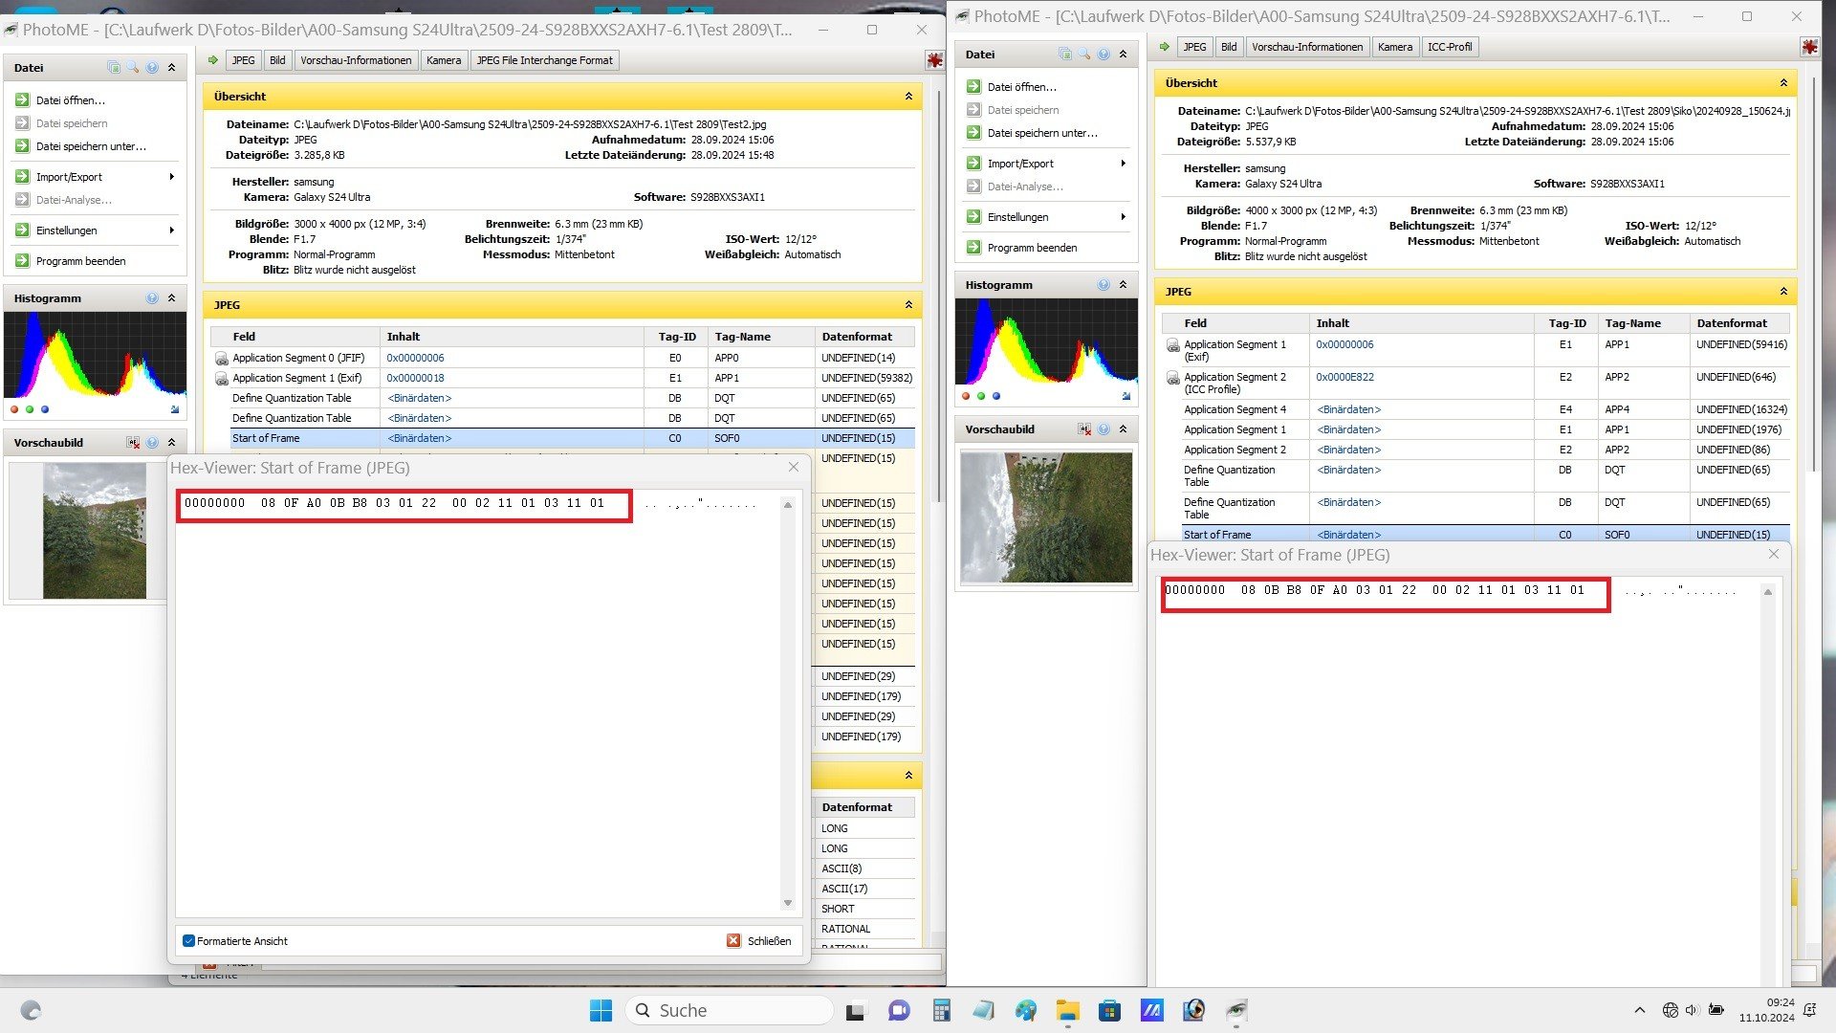
Task: Click help icon in left Histogramm panel header
Action: [x=152, y=298]
